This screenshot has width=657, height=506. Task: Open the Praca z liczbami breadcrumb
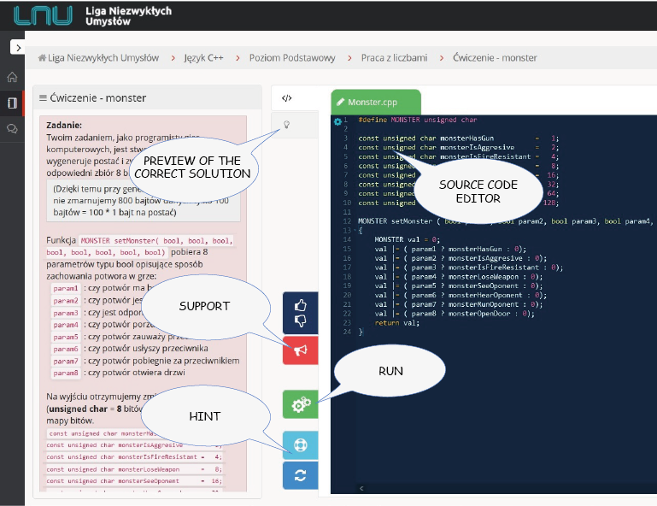coord(395,58)
